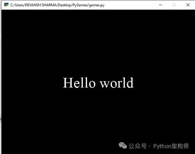The image size is (195, 154).
Task: Click the empty title bar space before minimize
Action: pos(129,5)
